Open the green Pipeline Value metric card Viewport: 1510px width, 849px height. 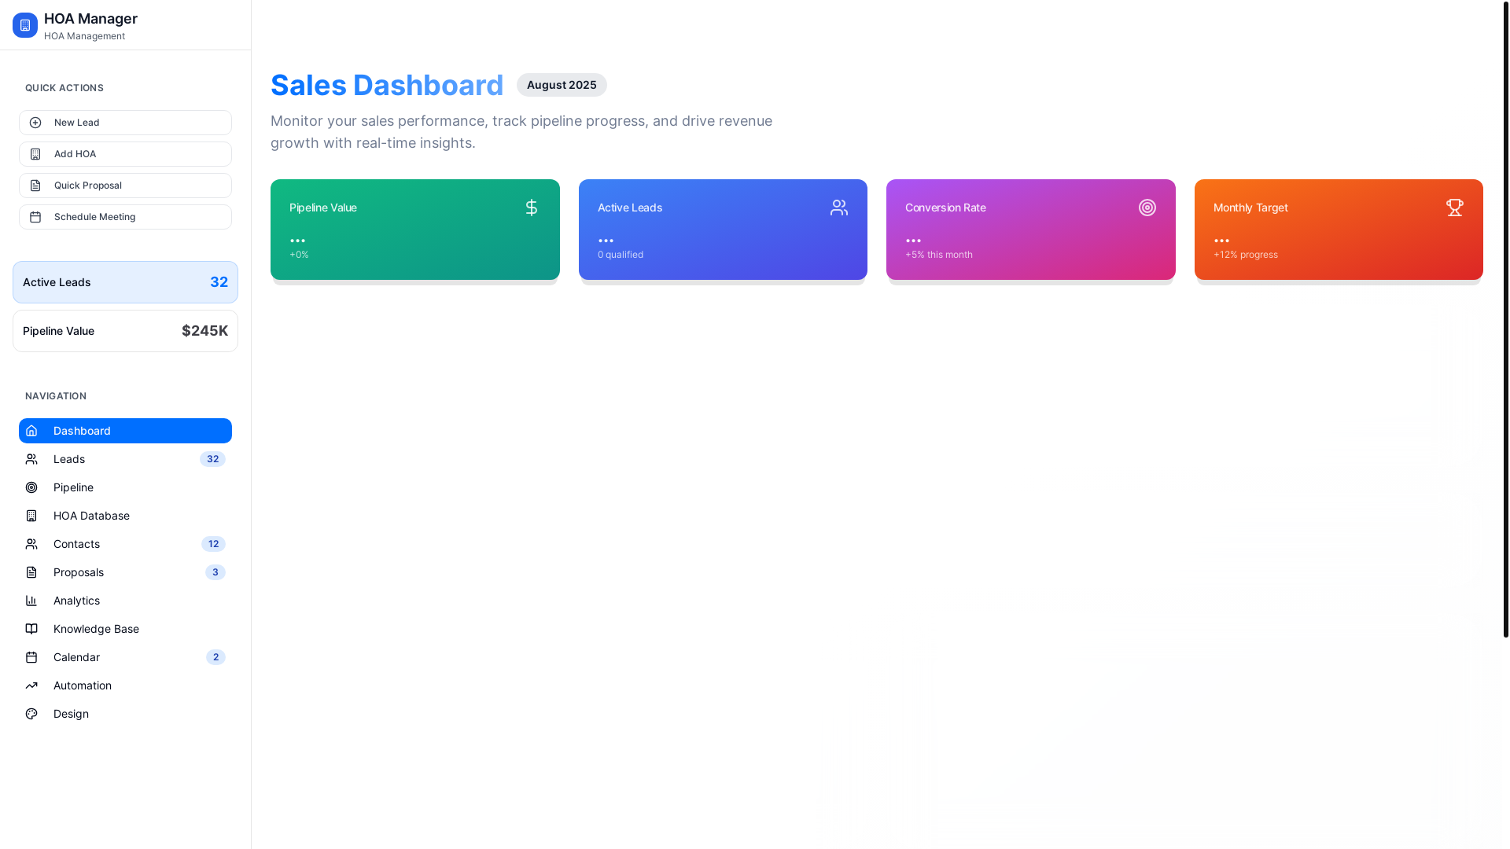click(x=415, y=230)
